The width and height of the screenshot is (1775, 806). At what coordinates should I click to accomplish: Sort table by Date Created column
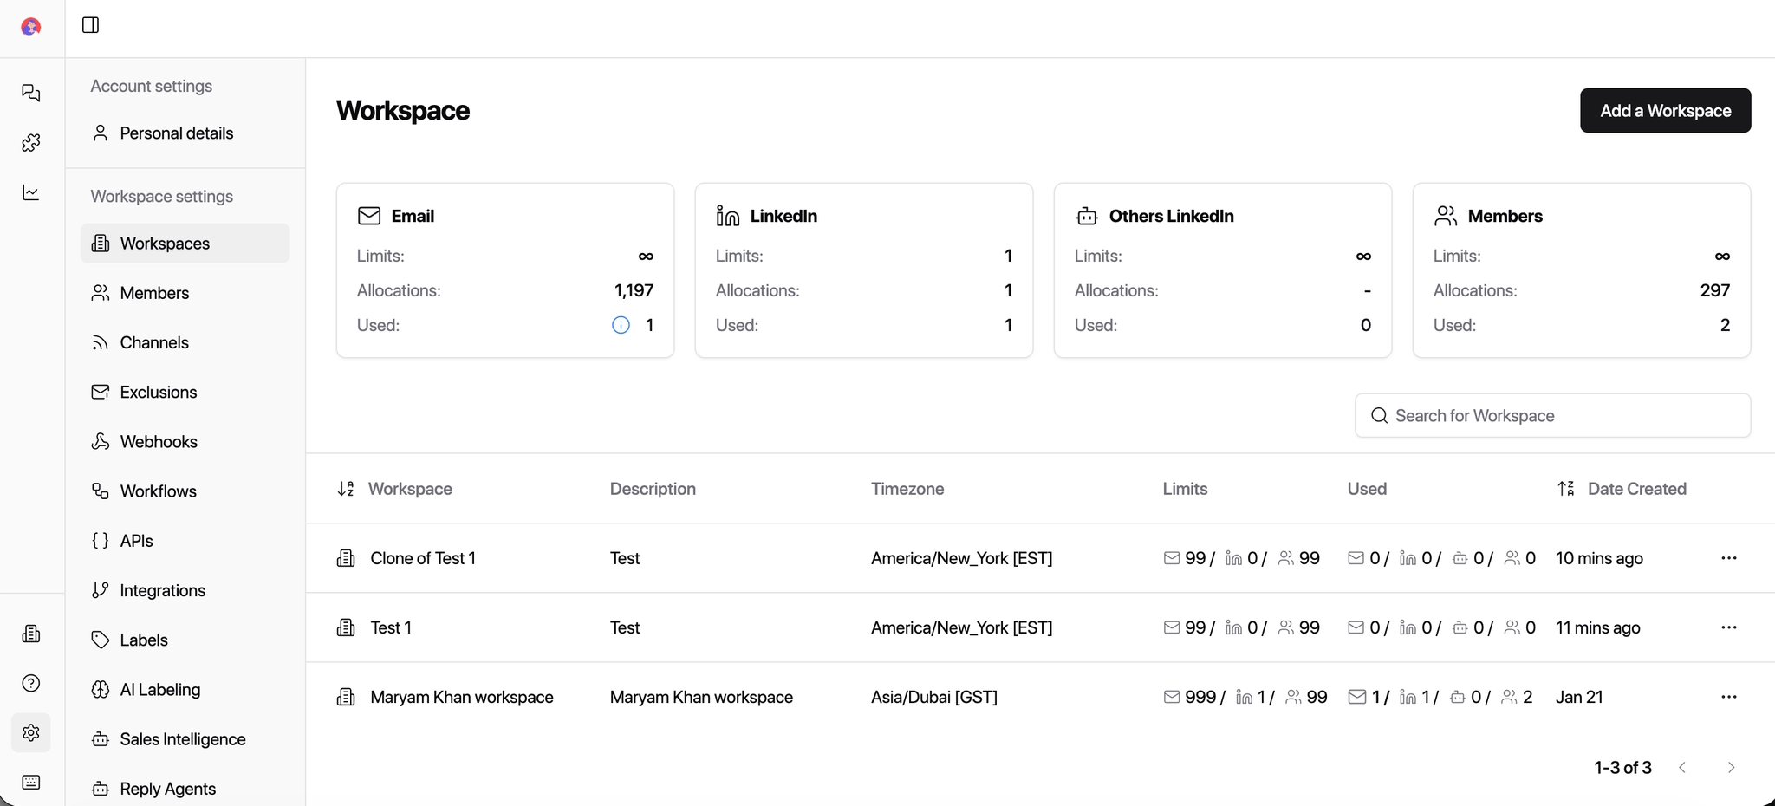(x=1566, y=489)
